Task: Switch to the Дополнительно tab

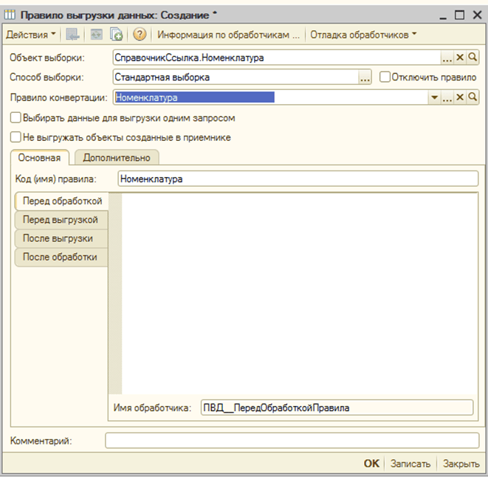Action: [x=116, y=157]
